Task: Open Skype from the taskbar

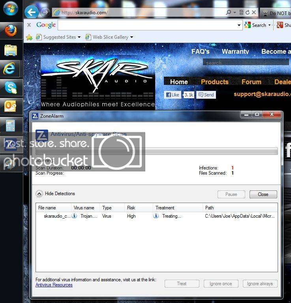Action: [x=11, y=87]
